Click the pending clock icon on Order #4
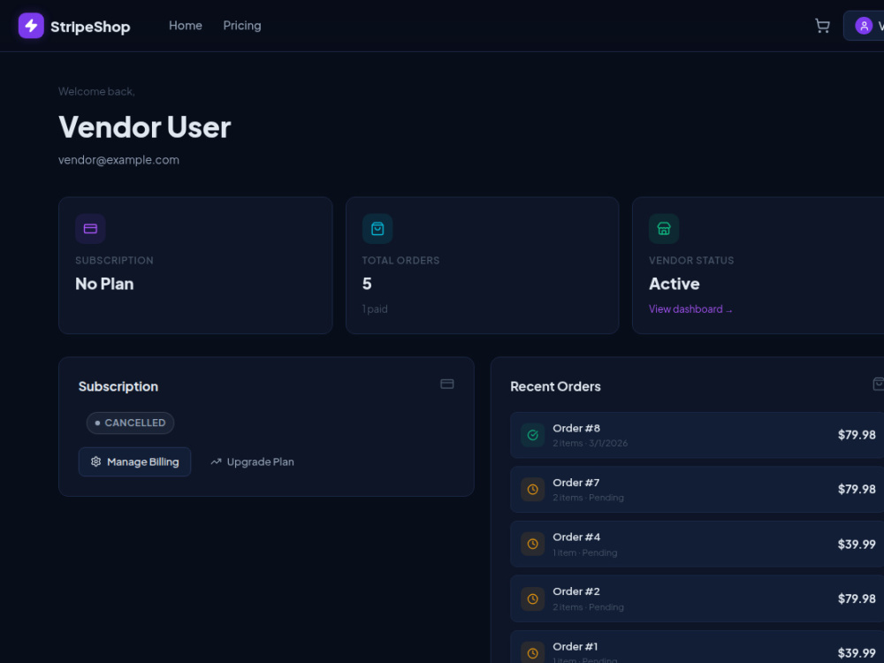884x663 pixels. (x=532, y=544)
